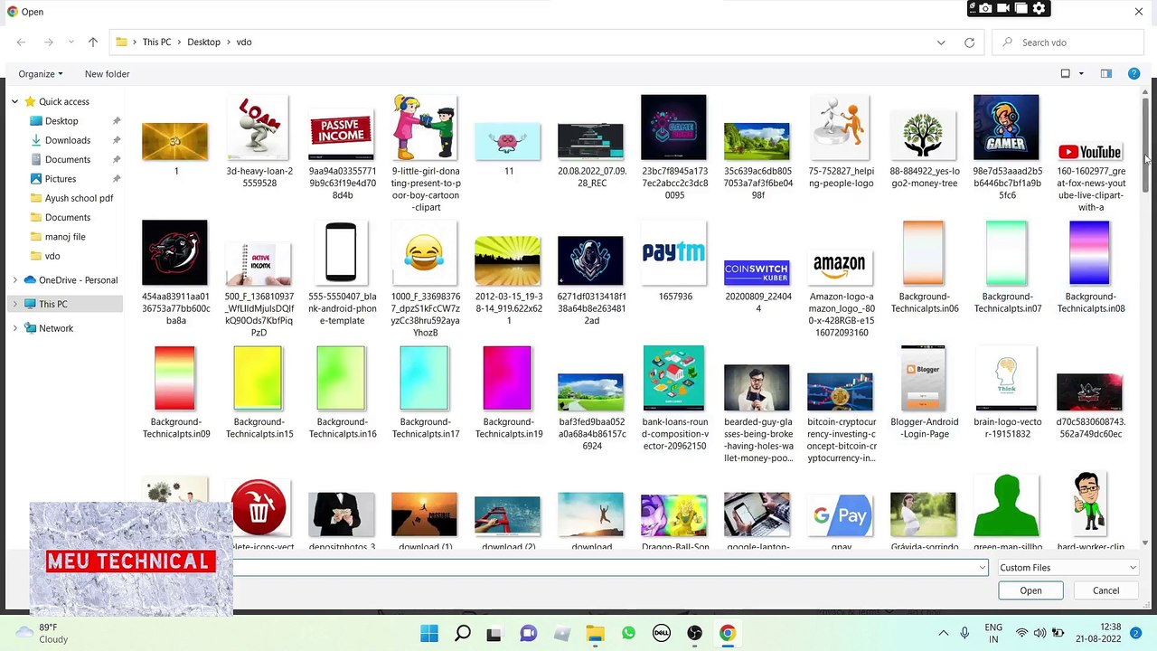This screenshot has height=651, width=1157.
Task: Select Pictures in Quick access
Action: [61, 179]
